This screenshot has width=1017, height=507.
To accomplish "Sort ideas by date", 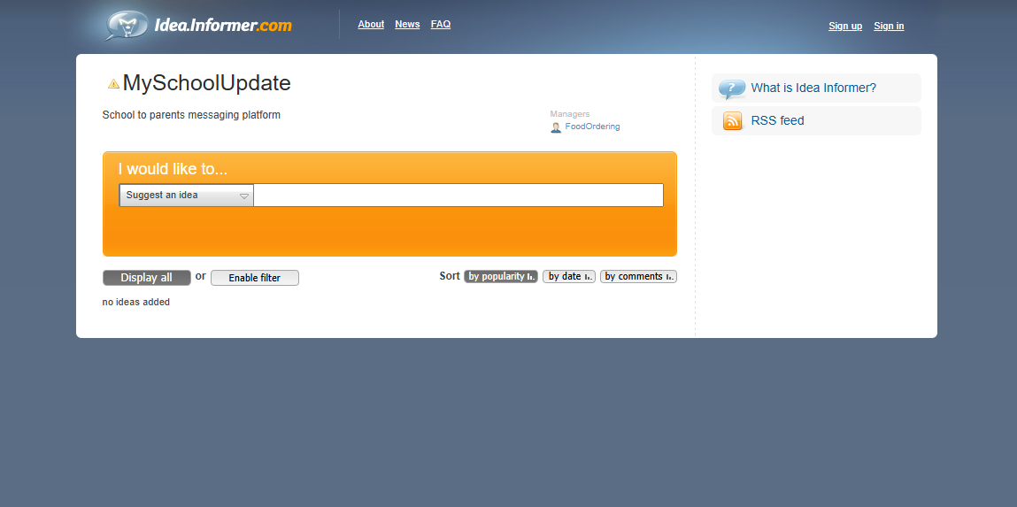I will click(x=569, y=276).
